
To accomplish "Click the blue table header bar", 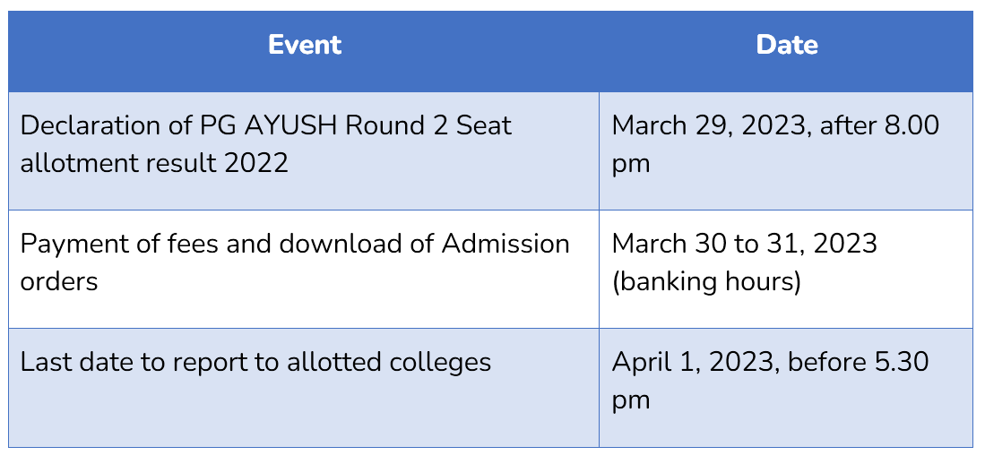I will (x=490, y=51).
